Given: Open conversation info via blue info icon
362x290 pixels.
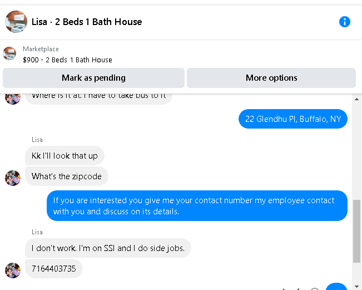Looking at the screenshot, I should 344,22.
